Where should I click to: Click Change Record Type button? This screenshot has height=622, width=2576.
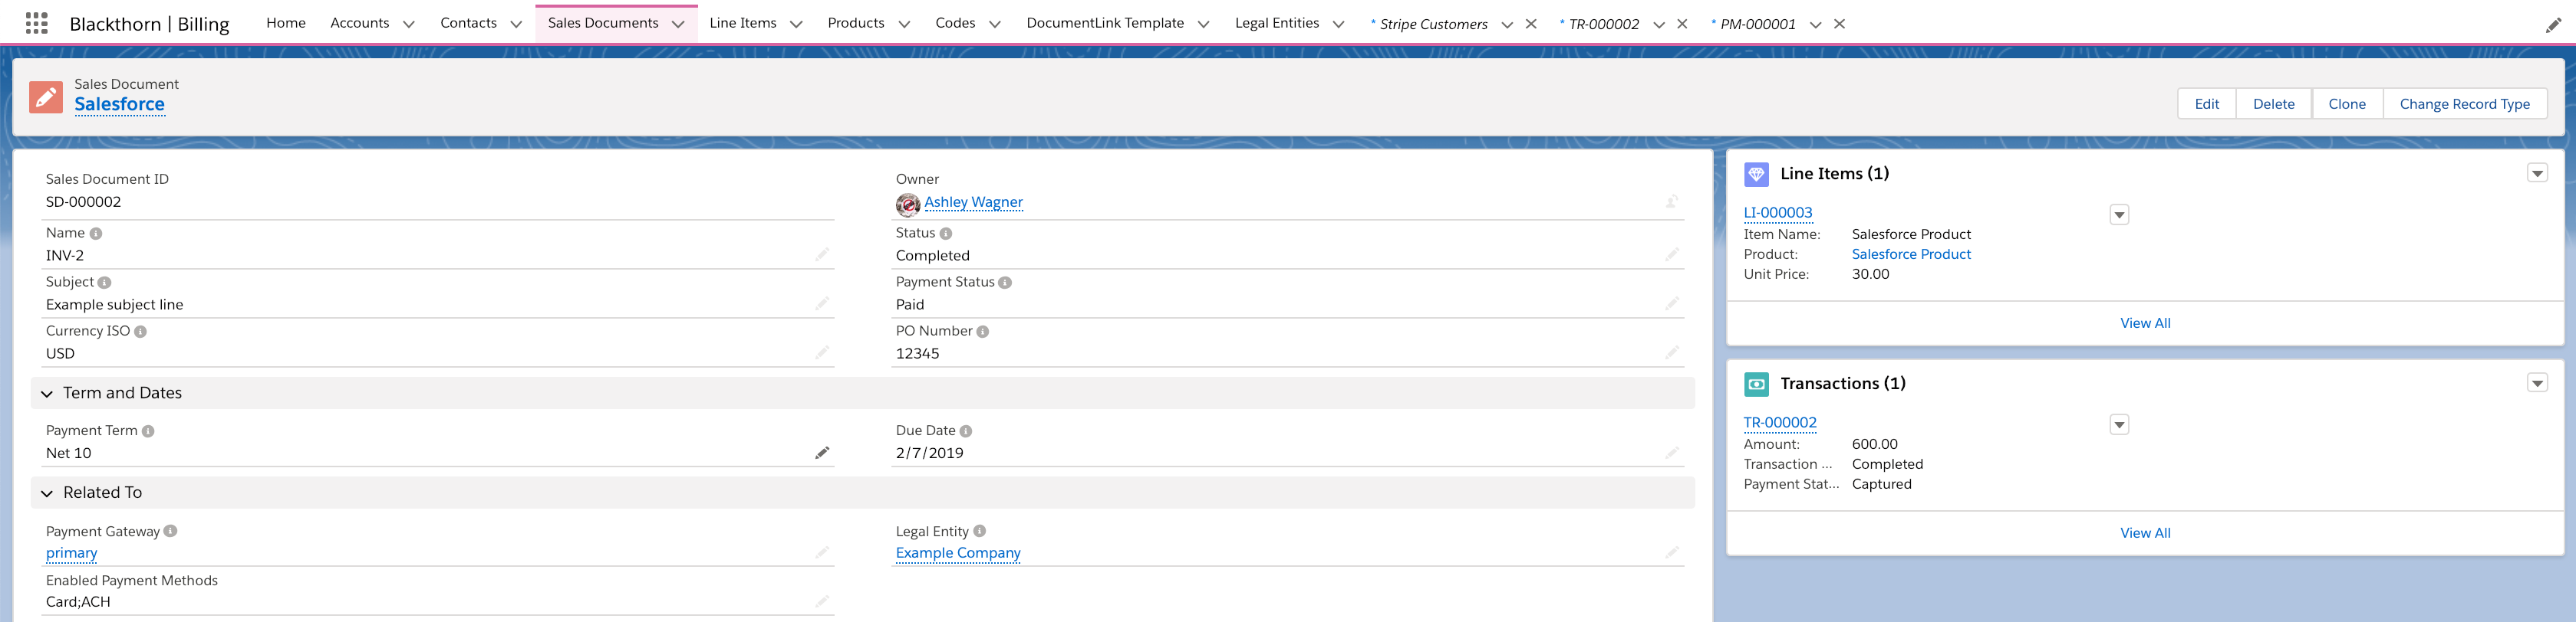2465,104
